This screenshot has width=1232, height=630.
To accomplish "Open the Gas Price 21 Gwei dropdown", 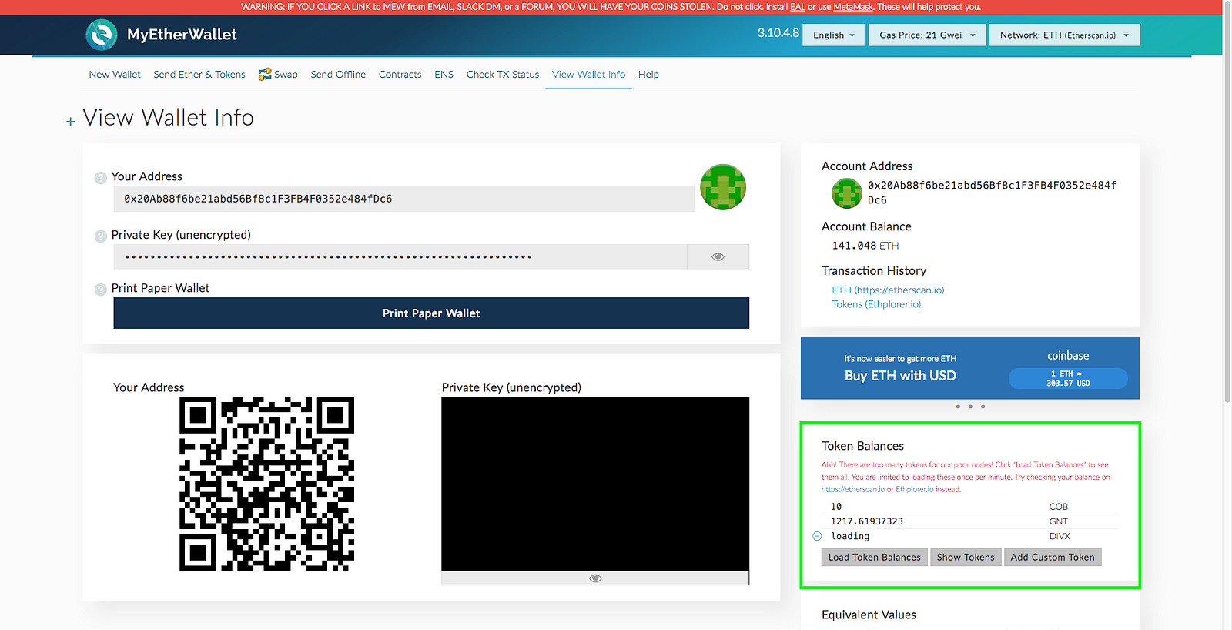I will point(927,35).
